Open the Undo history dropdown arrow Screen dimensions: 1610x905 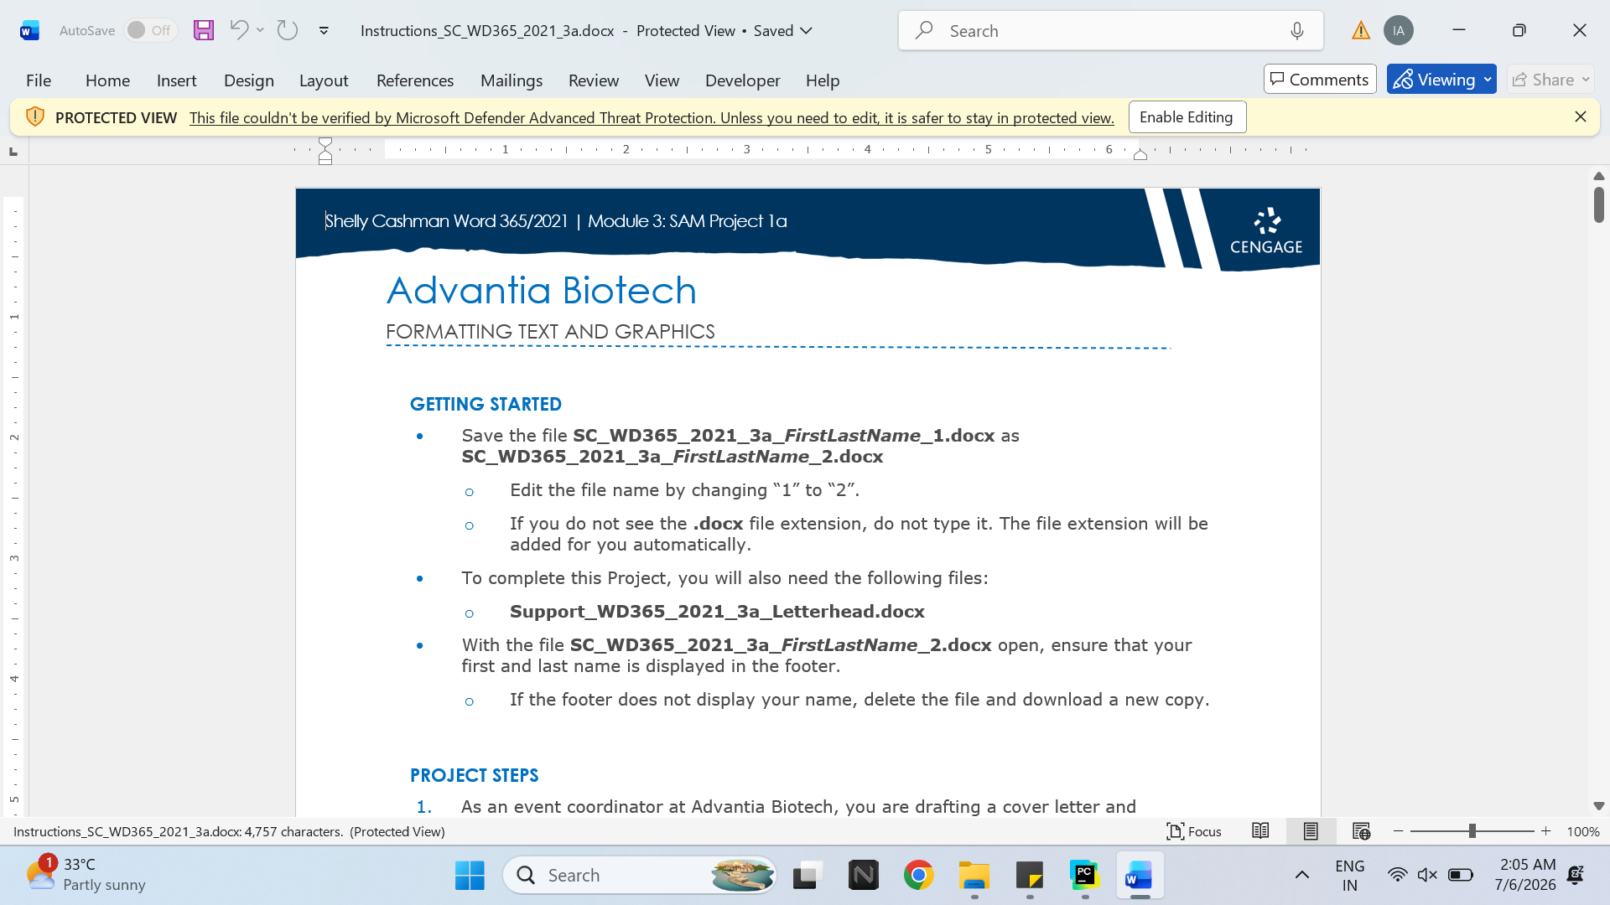[260, 30]
